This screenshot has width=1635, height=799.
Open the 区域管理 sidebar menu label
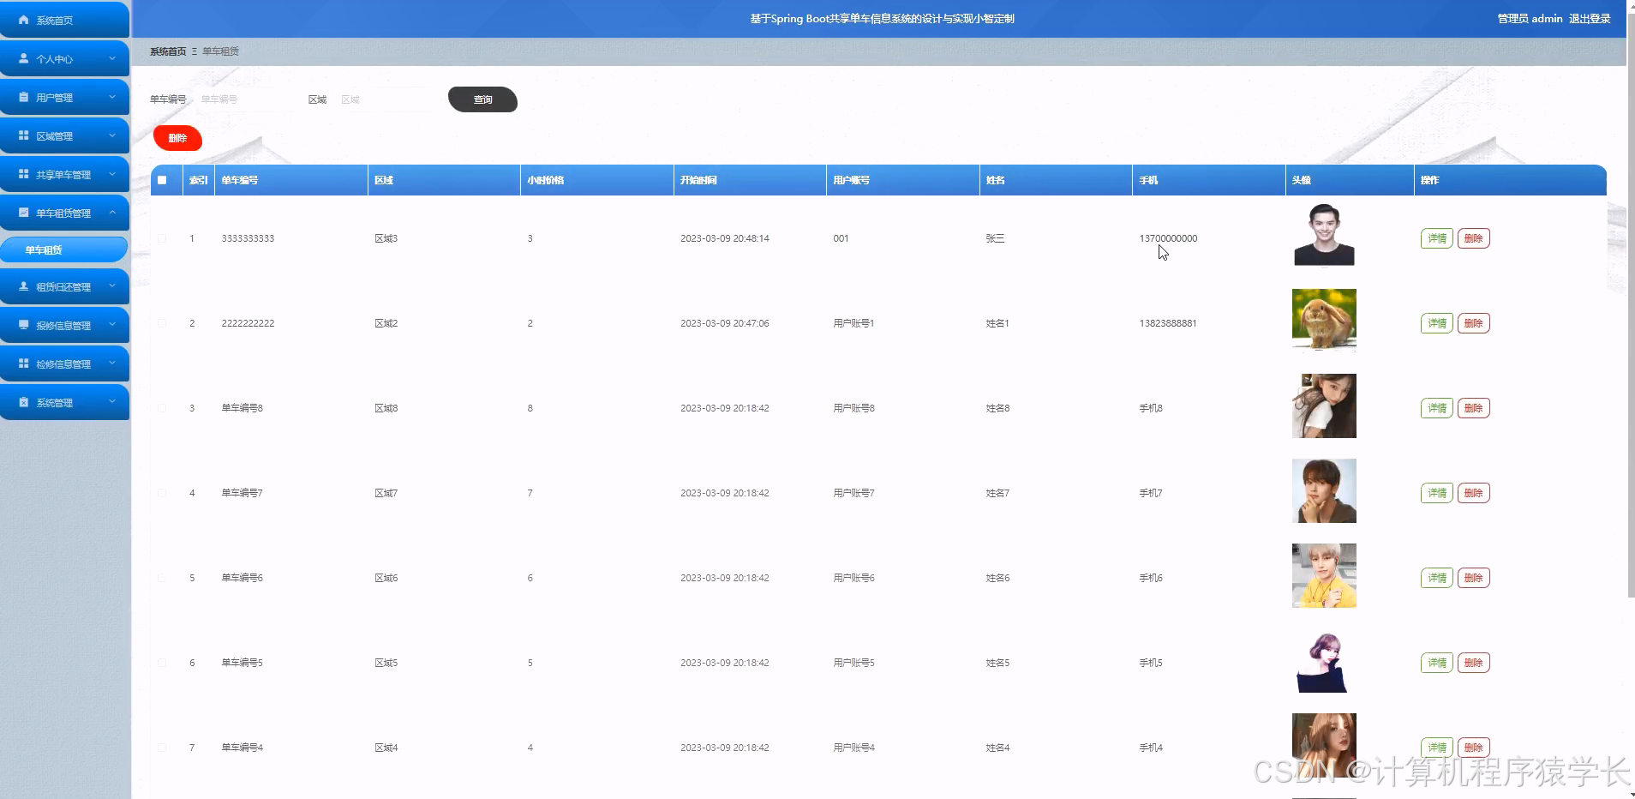[55, 136]
